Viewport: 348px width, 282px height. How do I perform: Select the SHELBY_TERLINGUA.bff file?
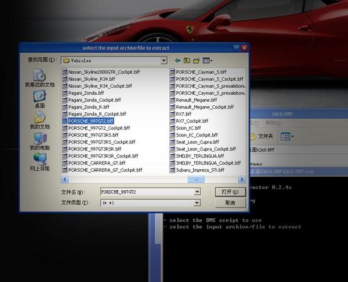pyautogui.click(x=197, y=156)
